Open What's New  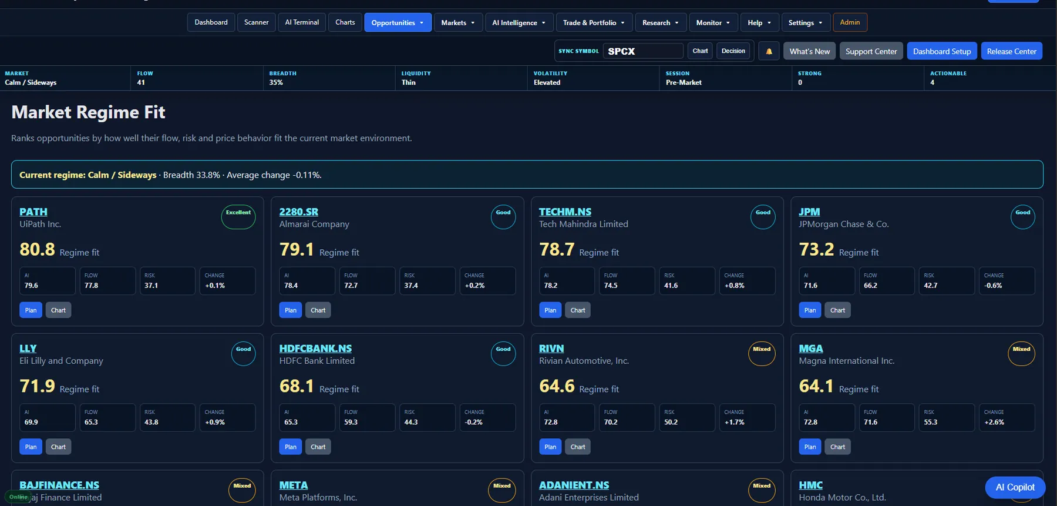coord(810,51)
